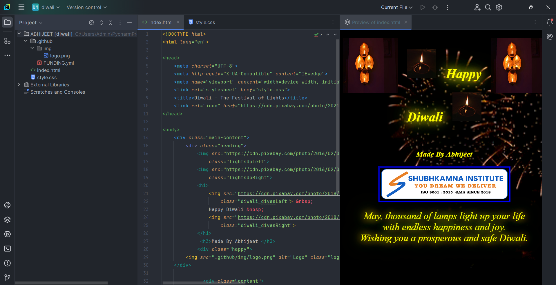Open Python Console tool window
Viewport: 556px width, 285px height.
(8, 205)
